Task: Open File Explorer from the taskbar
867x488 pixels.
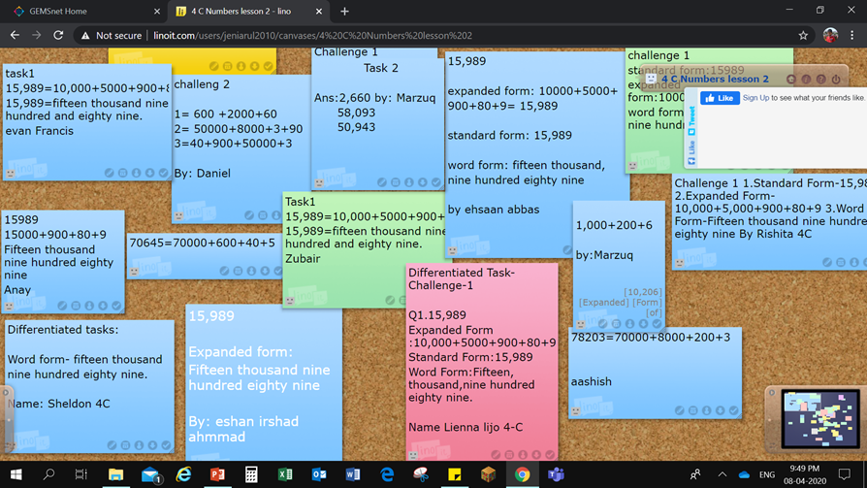Action: [x=115, y=474]
